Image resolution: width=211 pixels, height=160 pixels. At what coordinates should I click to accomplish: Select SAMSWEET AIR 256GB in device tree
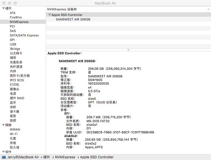(73, 19)
